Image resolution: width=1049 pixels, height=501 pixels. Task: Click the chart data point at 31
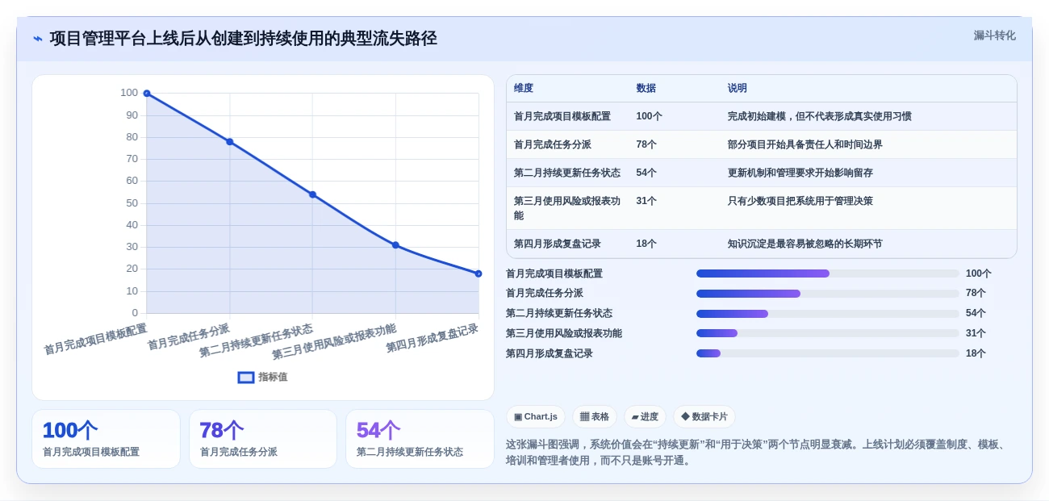[395, 245]
